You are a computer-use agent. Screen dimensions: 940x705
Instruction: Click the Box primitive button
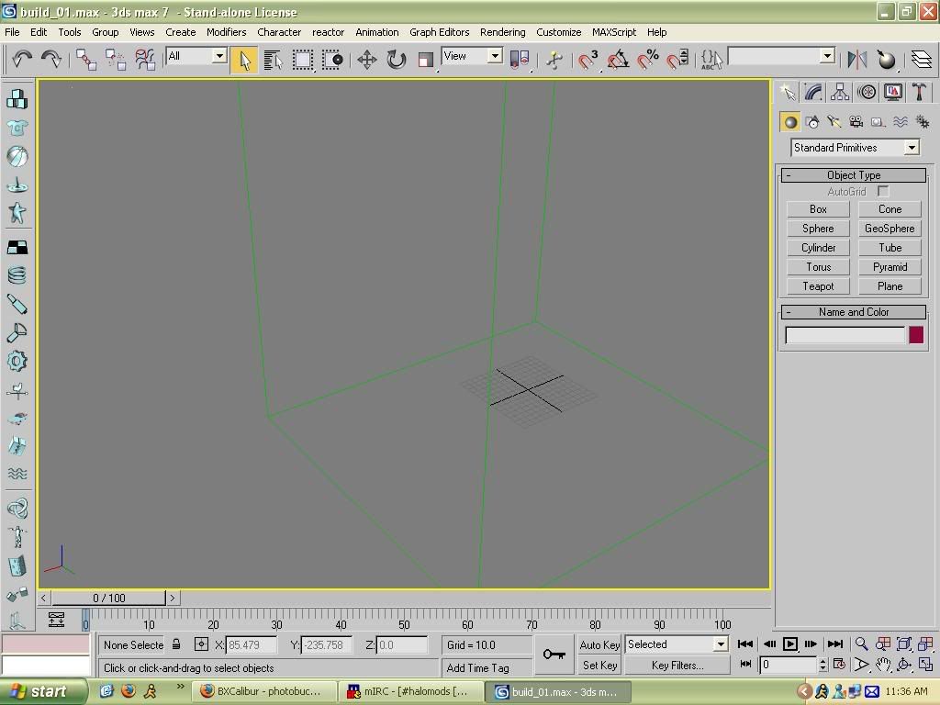pyautogui.click(x=818, y=209)
